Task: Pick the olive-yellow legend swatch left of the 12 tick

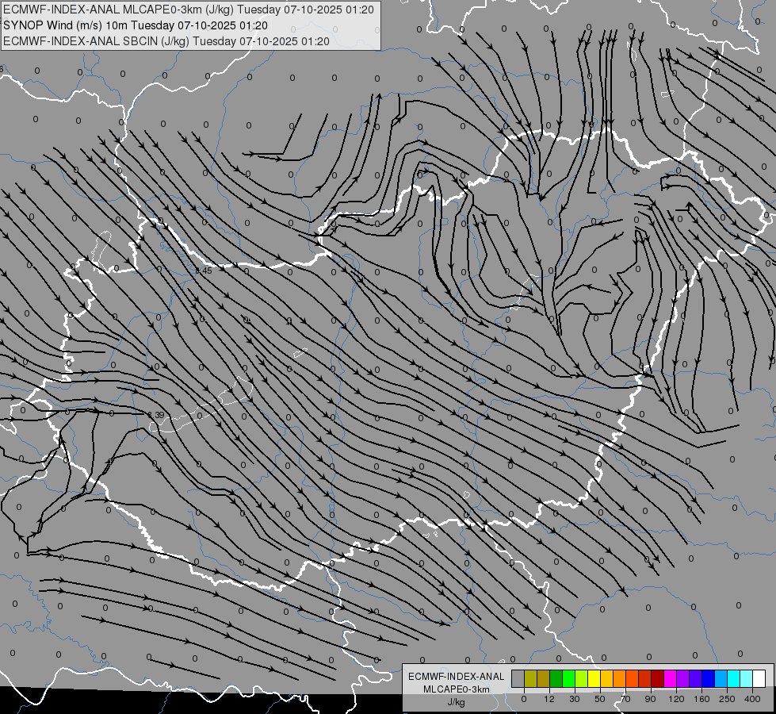Action: click(x=531, y=678)
